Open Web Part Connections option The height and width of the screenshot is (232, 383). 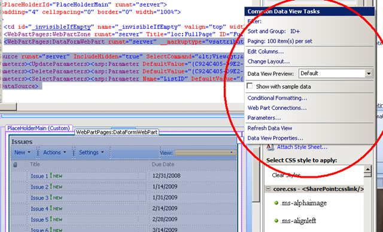click(x=277, y=108)
